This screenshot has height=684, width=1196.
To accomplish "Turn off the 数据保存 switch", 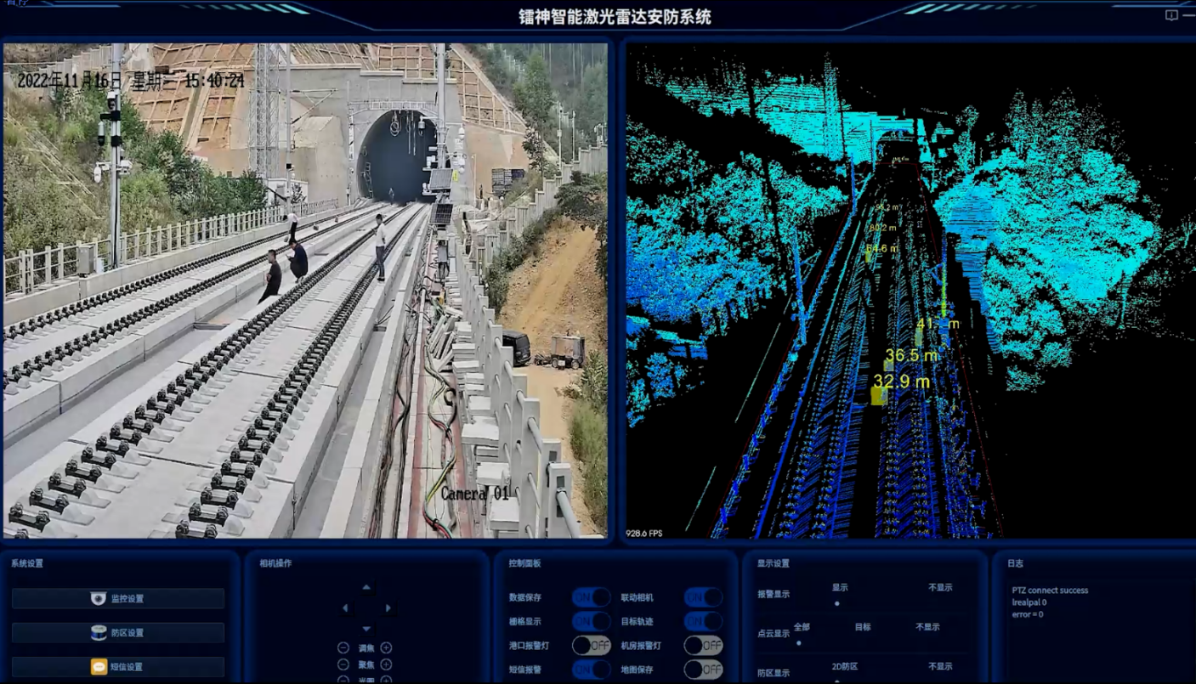I will coord(591,597).
